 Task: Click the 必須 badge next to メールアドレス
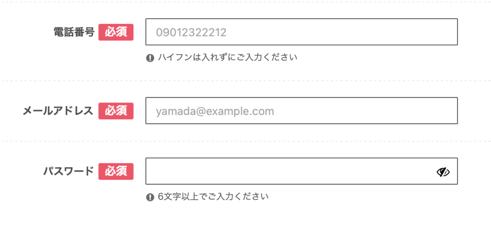116,111
